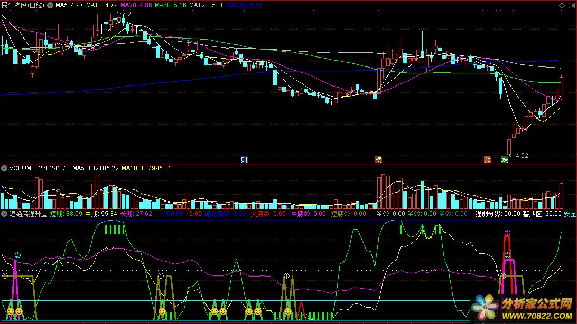Image resolution: width=577 pixels, height=324 pixels.
Task: Click the 预 info marker icon
Action: click(487, 159)
